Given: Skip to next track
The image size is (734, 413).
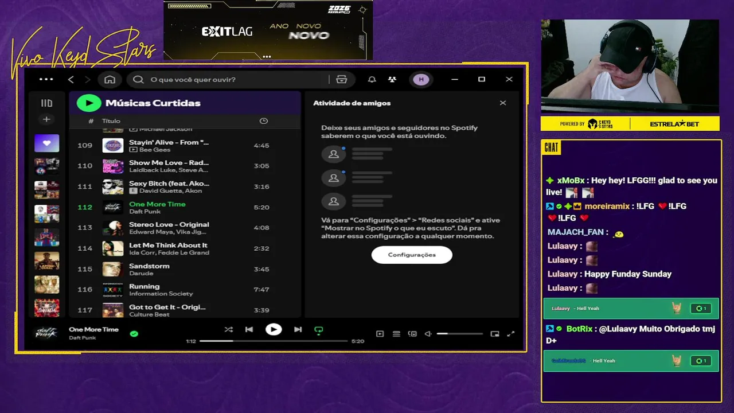Looking at the screenshot, I should (298, 330).
